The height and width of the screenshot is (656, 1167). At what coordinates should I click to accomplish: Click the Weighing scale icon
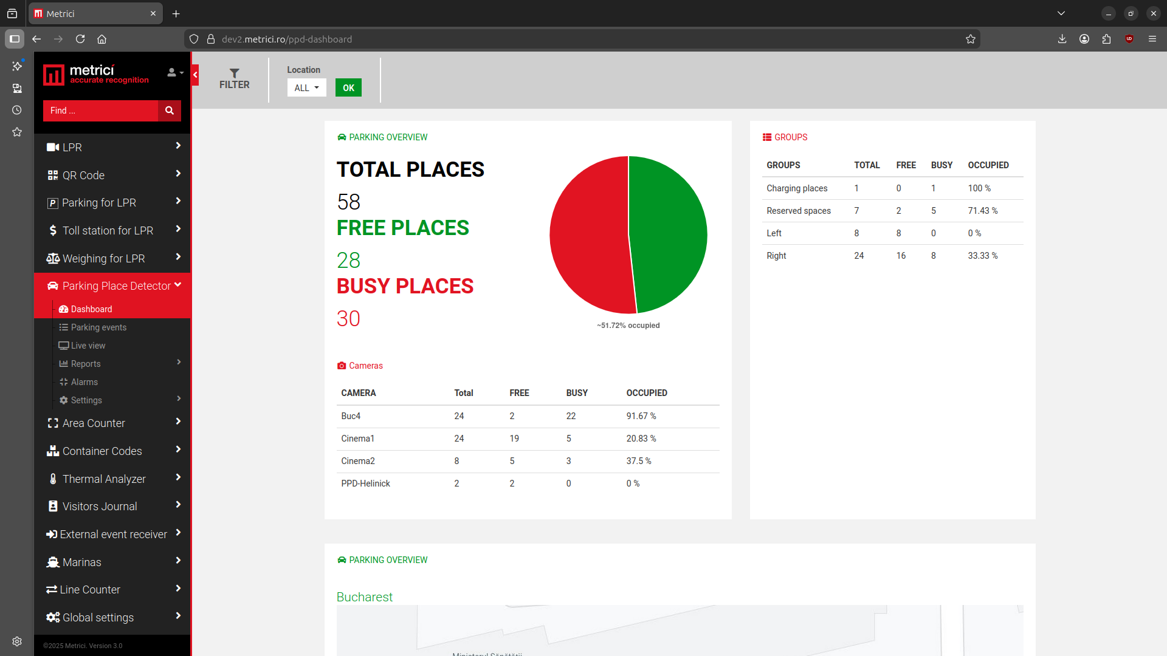53,259
